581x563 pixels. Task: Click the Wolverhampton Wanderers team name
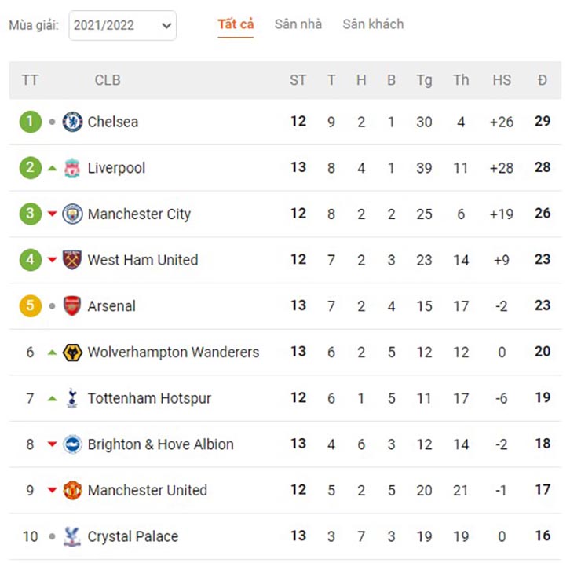click(174, 352)
